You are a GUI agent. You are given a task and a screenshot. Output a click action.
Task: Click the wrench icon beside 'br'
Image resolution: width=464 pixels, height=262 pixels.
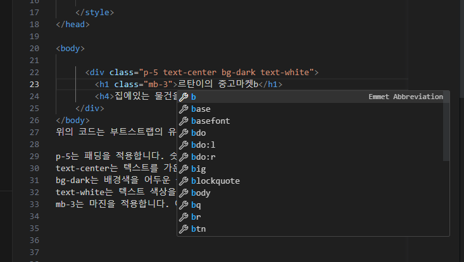tap(184, 217)
